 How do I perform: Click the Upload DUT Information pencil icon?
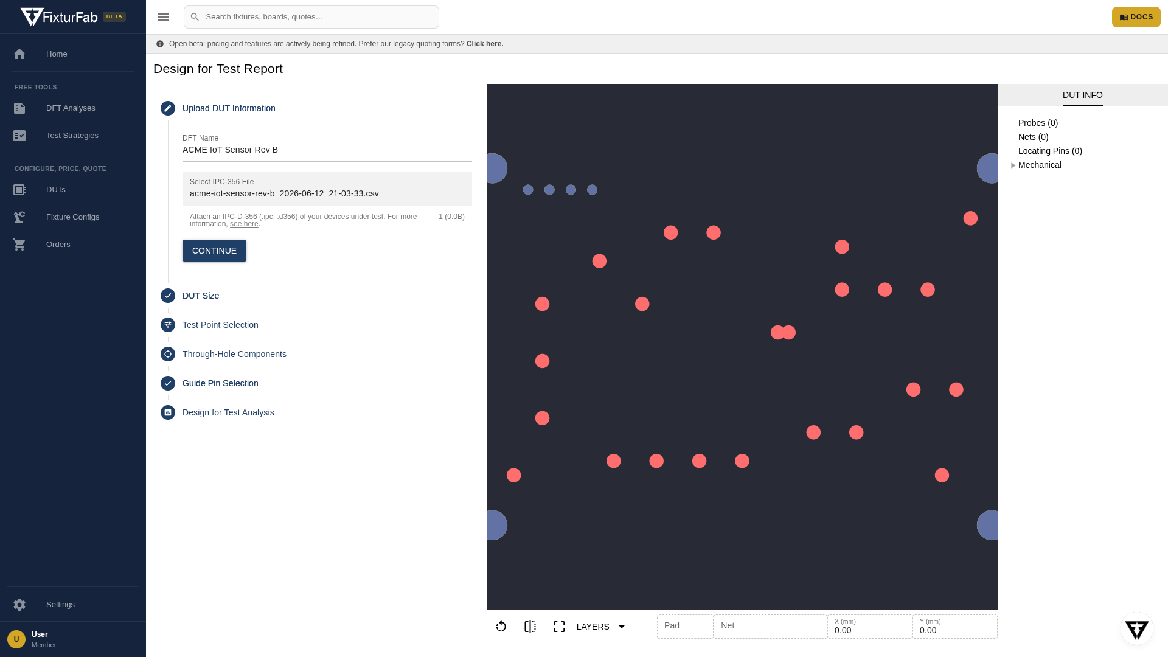click(x=168, y=108)
